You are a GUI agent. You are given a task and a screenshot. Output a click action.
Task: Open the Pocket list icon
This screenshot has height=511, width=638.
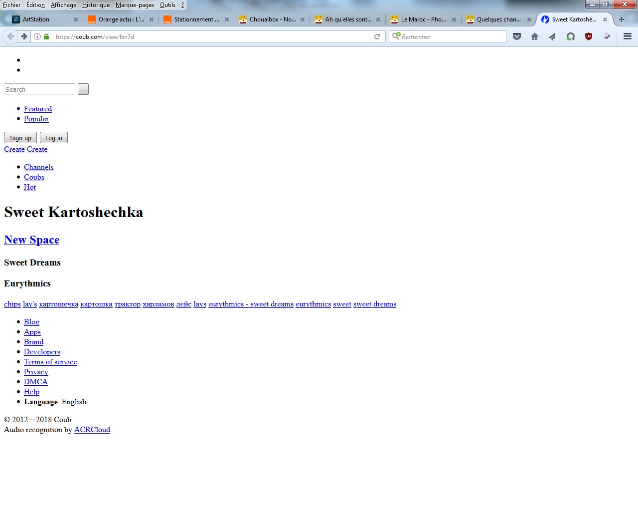517,36
